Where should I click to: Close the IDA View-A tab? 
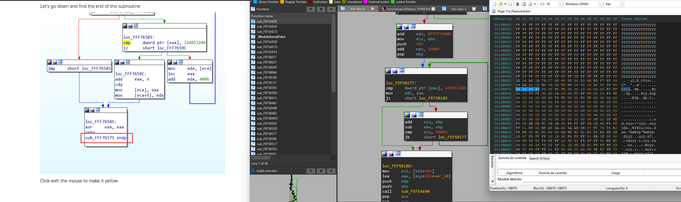click(373, 9)
